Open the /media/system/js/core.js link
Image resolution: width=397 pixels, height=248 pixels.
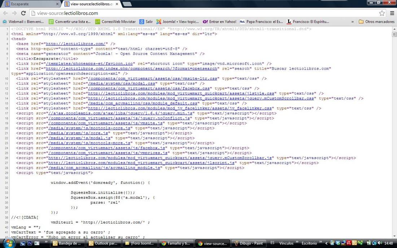tap(78, 133)
